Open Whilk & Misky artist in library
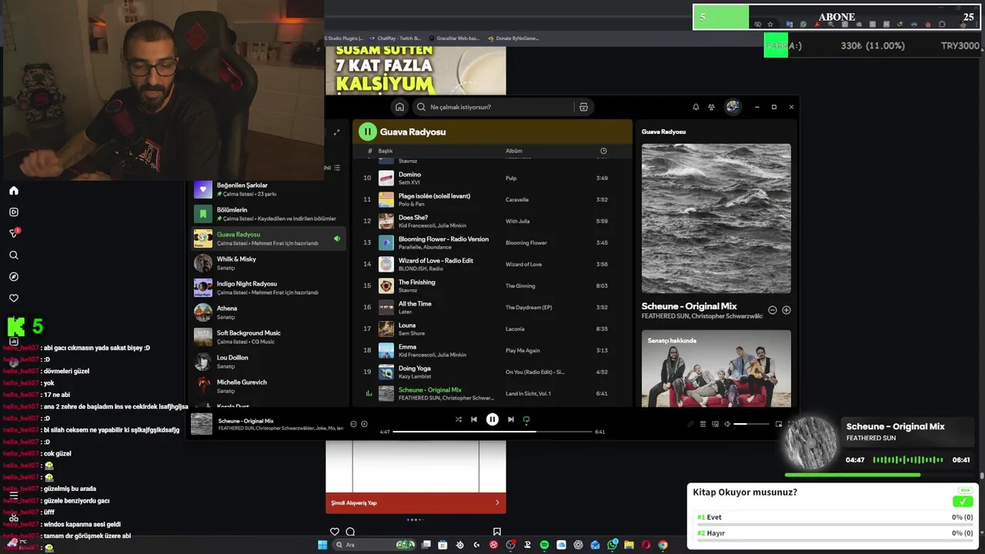This screenshot has width=985, height=554. 268,263
